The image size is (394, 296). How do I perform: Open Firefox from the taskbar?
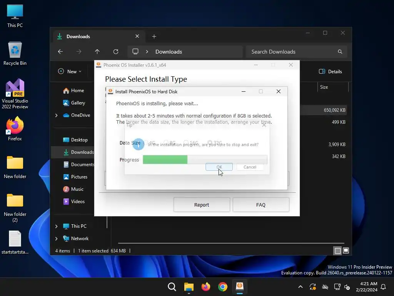tap(206, 287)
